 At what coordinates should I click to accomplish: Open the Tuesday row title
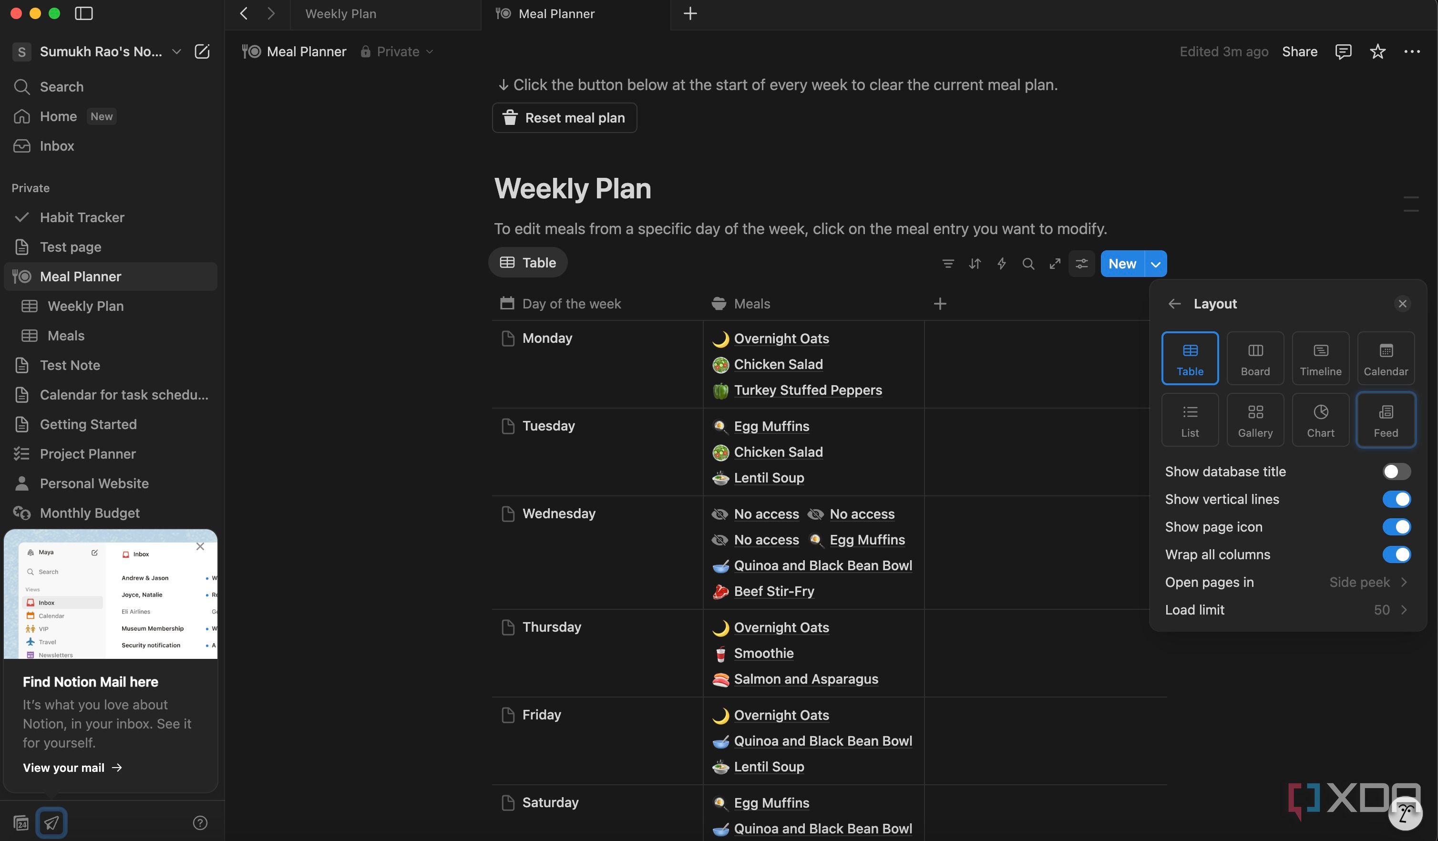548,426
